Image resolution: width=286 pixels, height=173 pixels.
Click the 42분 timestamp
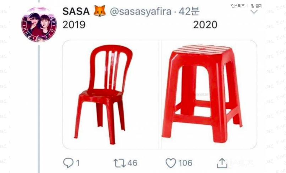189,11
